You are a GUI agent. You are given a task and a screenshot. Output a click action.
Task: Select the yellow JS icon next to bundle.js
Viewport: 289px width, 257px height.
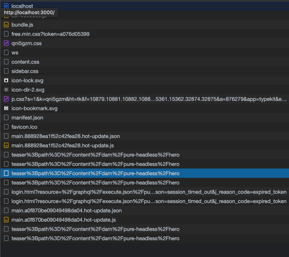[x=6, y=25]
